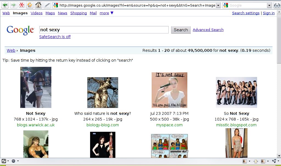Expand the Google 'more' menu
Viewport: 281px width, 166px height.
[x=106, y=13]
